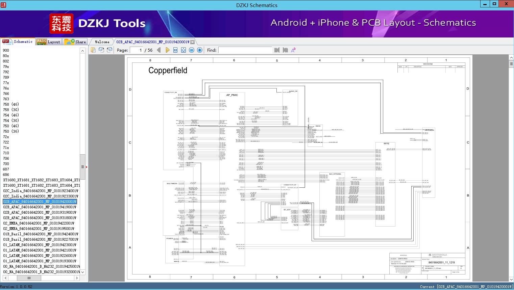
Task: Select model 900 in the list
Action: 6,50
